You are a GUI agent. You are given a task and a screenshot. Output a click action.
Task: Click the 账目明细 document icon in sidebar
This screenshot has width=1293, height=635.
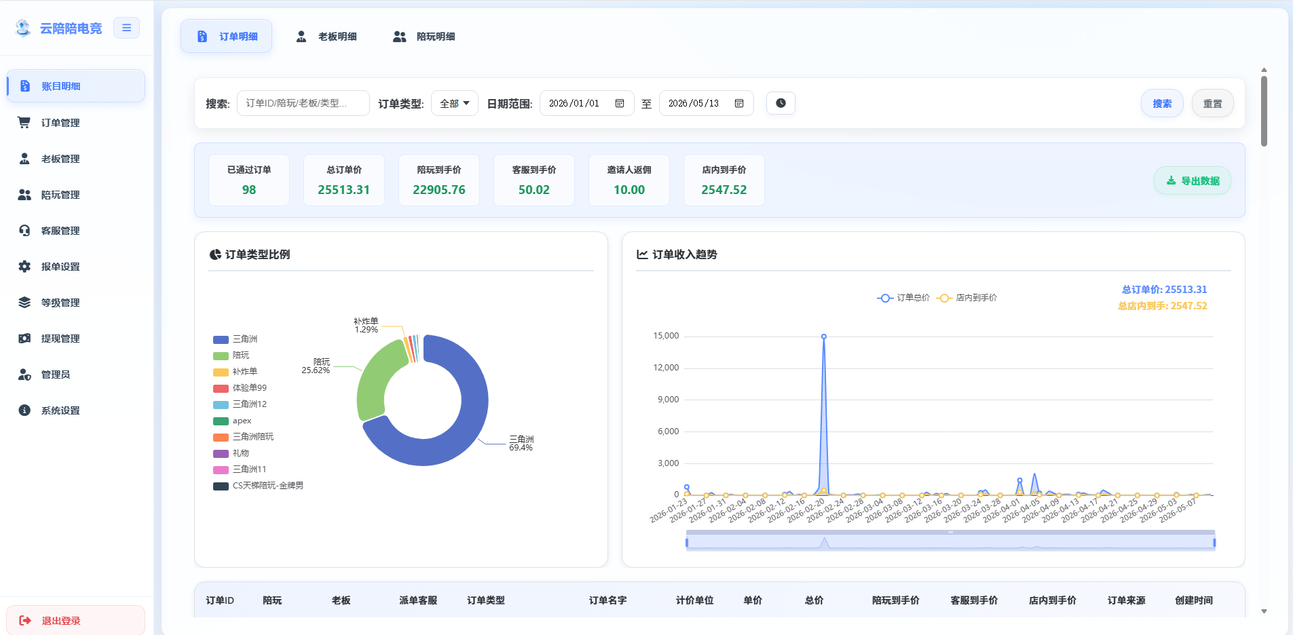click(x=25, y=86)
